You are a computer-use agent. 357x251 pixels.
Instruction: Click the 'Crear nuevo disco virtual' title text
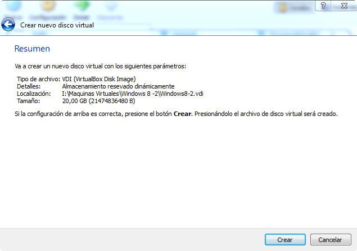tap(57, 25)
